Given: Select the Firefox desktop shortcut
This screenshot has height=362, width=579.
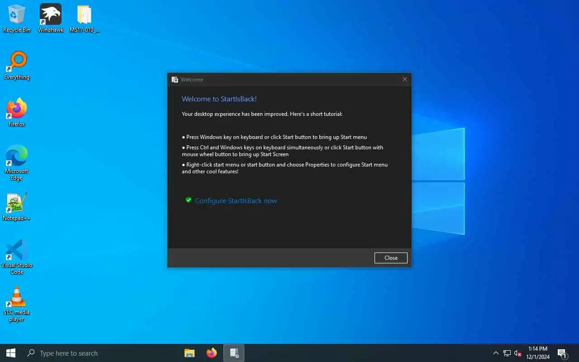Looking at the screenshot, I should 17,113.
